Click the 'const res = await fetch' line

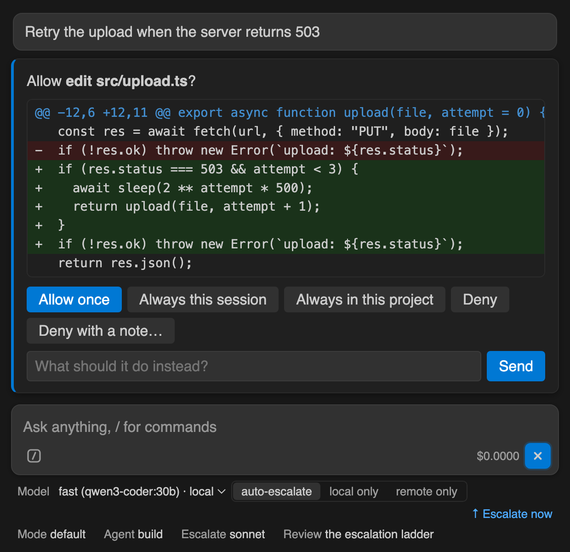coord(286,132)
